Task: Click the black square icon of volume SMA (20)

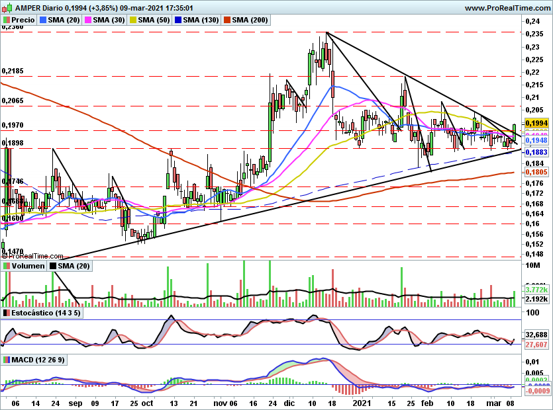Action: tap(52, 266)
